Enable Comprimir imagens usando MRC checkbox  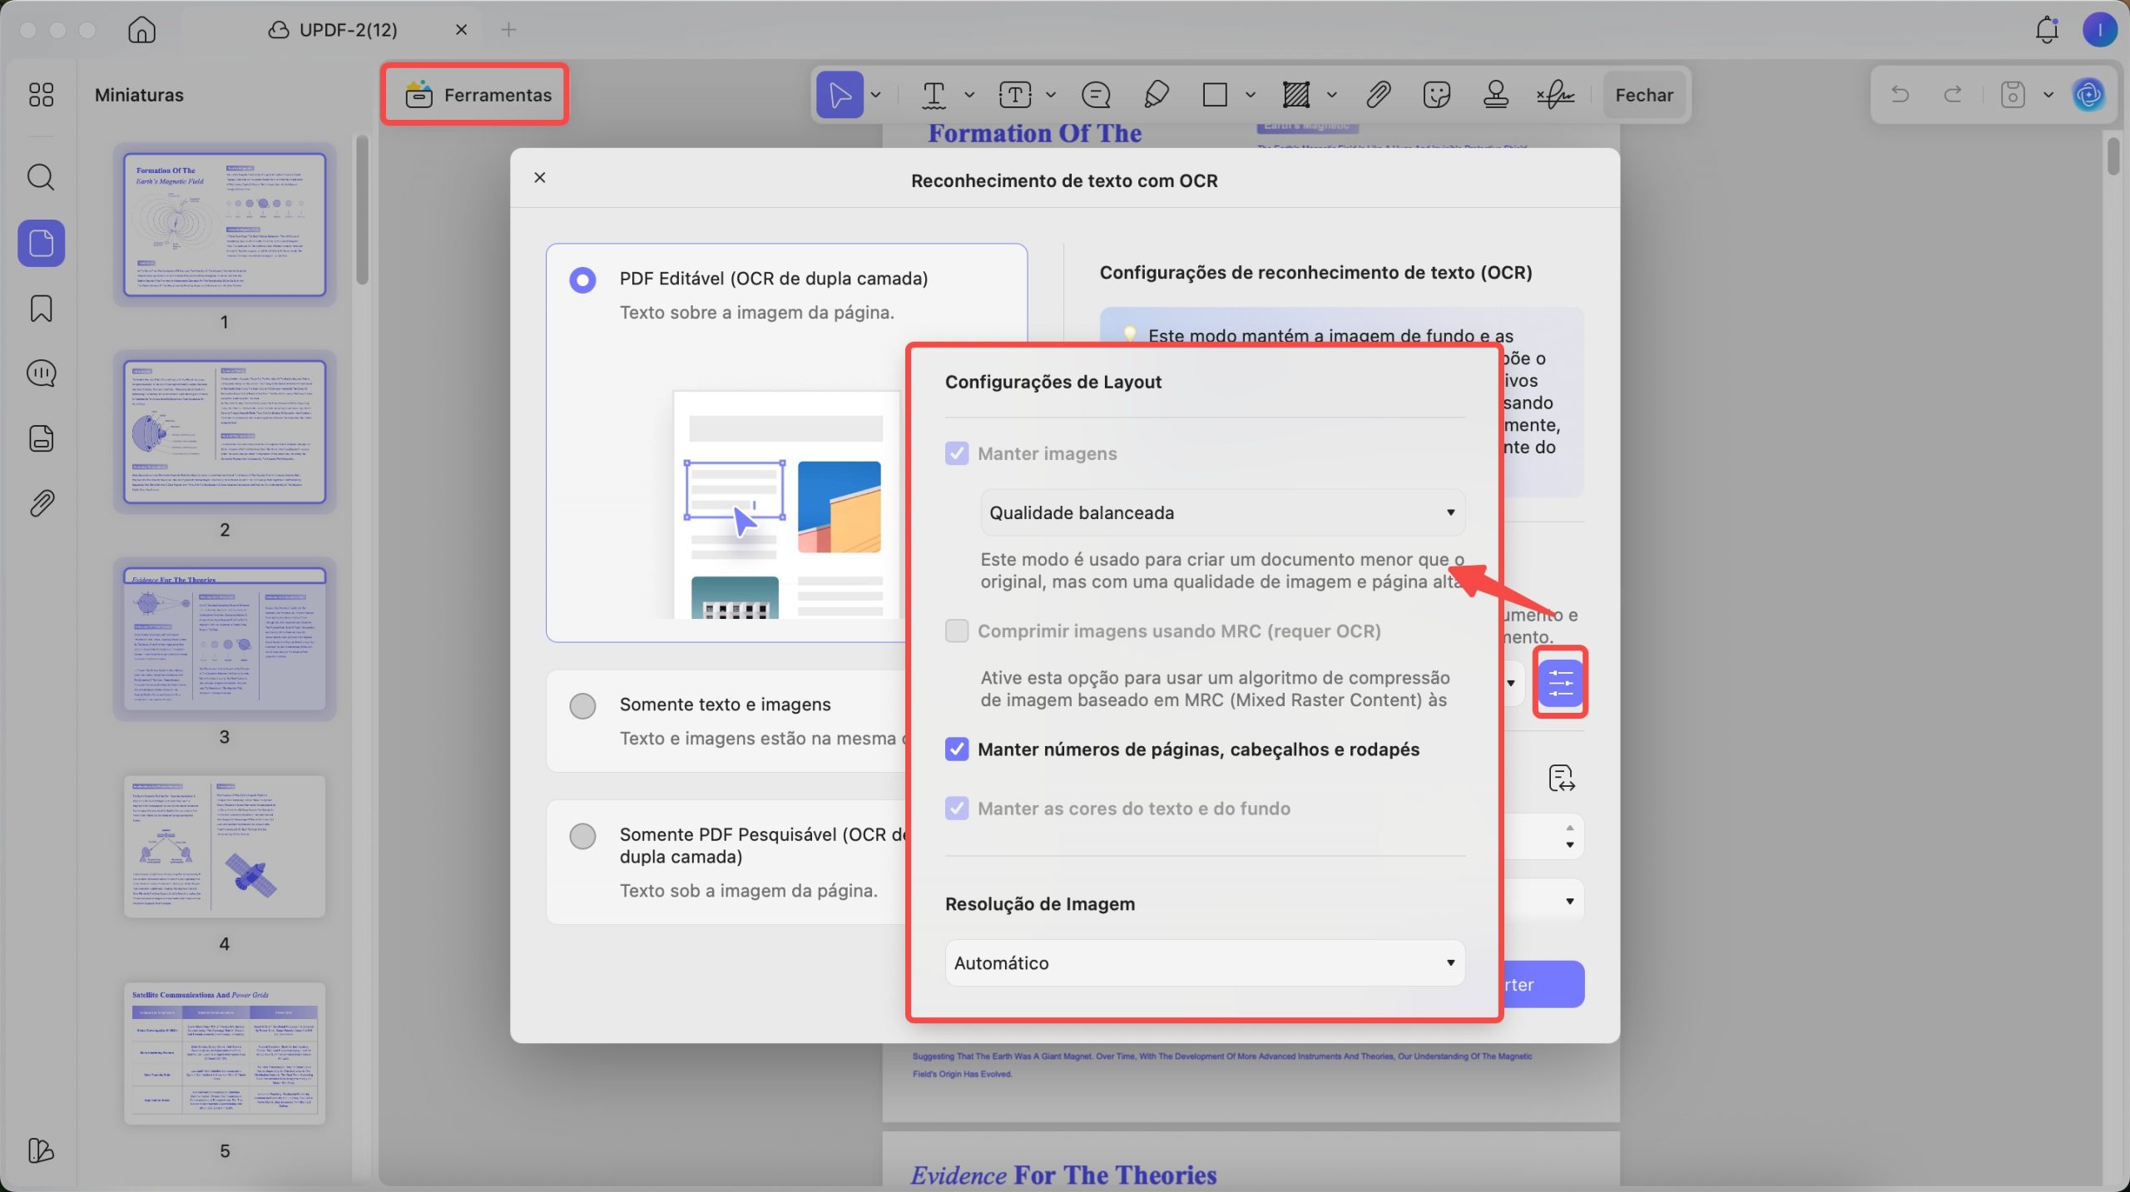click(x=957, y=631)
